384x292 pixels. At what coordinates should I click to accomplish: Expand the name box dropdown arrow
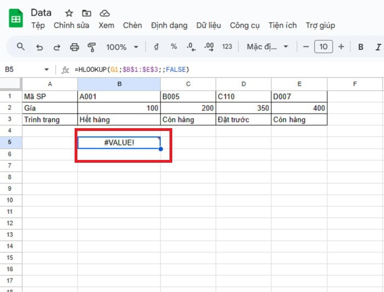[47, 70]
